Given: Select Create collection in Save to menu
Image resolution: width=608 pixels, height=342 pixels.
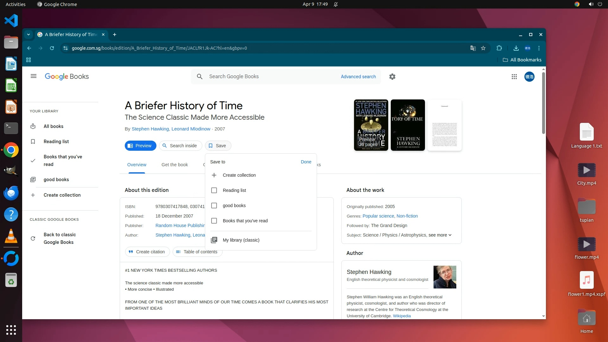Looking at the screenshot, I should pyautogui.click(x=239, y=175).
